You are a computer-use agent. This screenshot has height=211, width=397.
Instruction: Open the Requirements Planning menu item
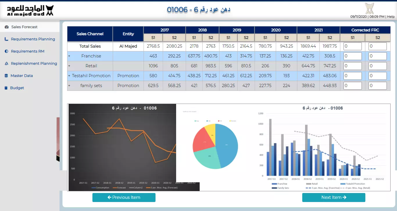33,39
